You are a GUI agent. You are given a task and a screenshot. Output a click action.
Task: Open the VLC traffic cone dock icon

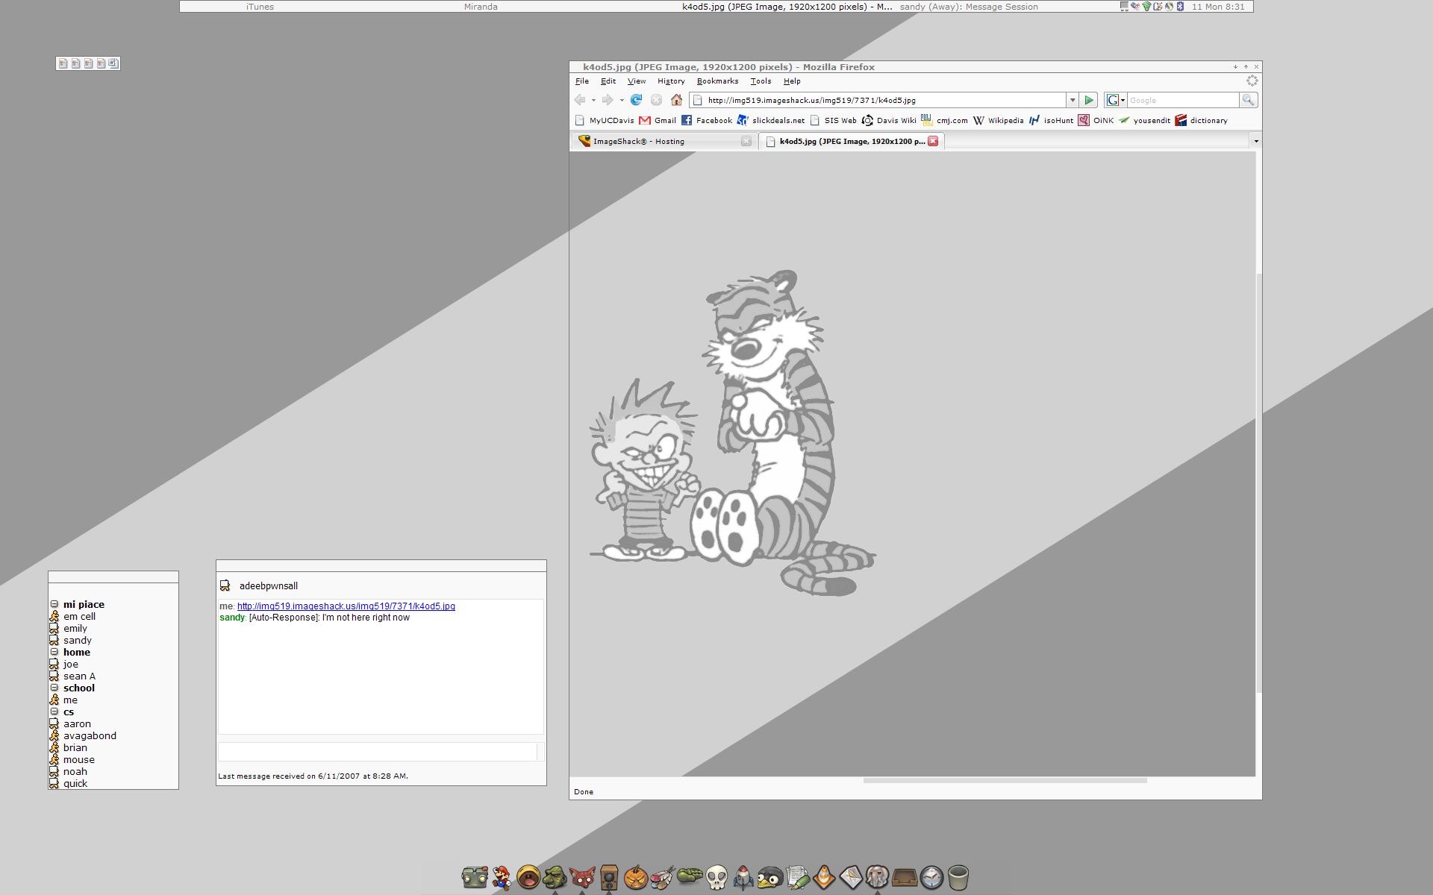pos(824,877)
